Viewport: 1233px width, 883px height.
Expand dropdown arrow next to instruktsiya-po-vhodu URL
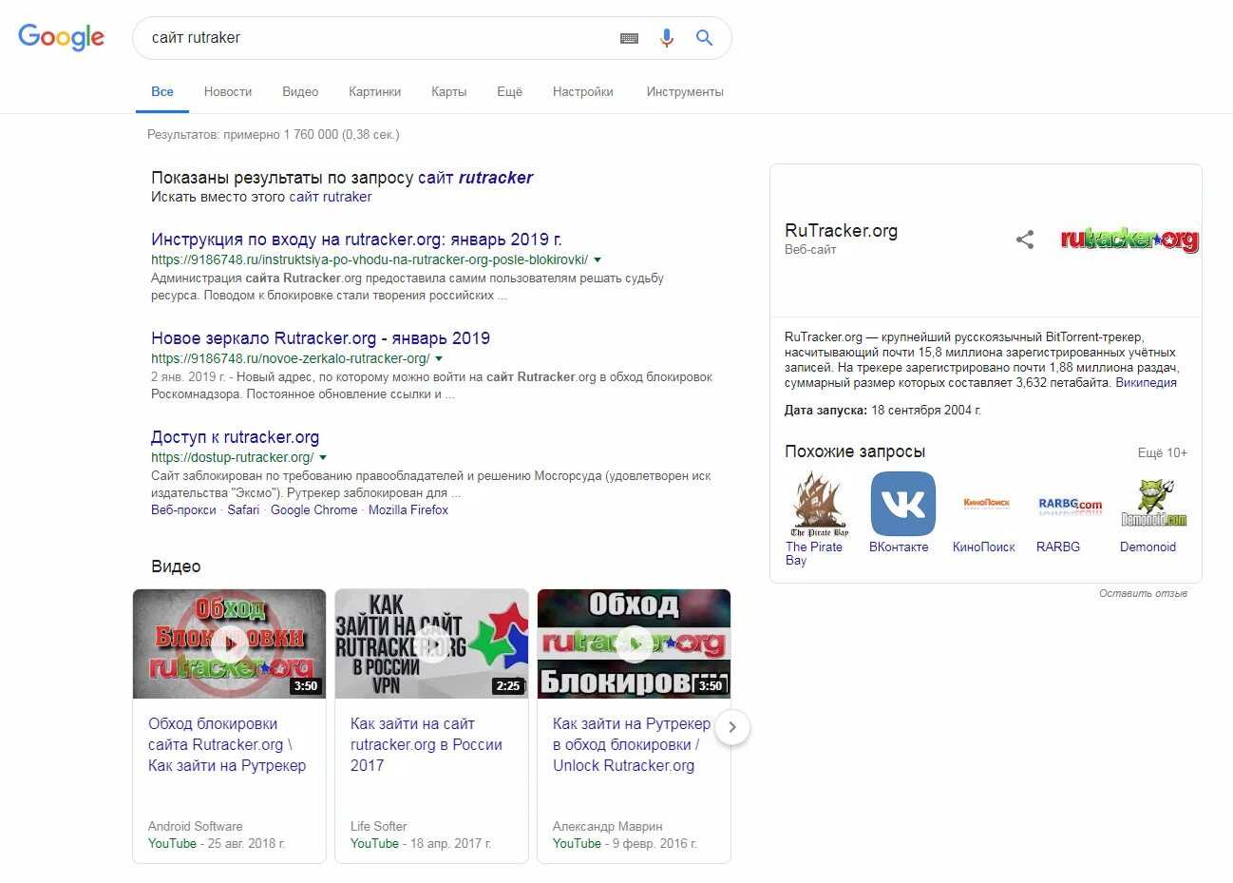point(598,259)
